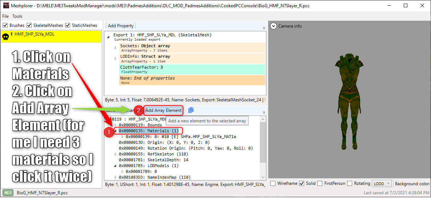431x211 pixels.
Task: Maximize the Meshplorer window
Action: coord(406,5)
